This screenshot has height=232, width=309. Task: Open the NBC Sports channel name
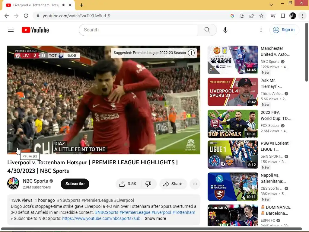pyautogui.click(x=36, y=181)
